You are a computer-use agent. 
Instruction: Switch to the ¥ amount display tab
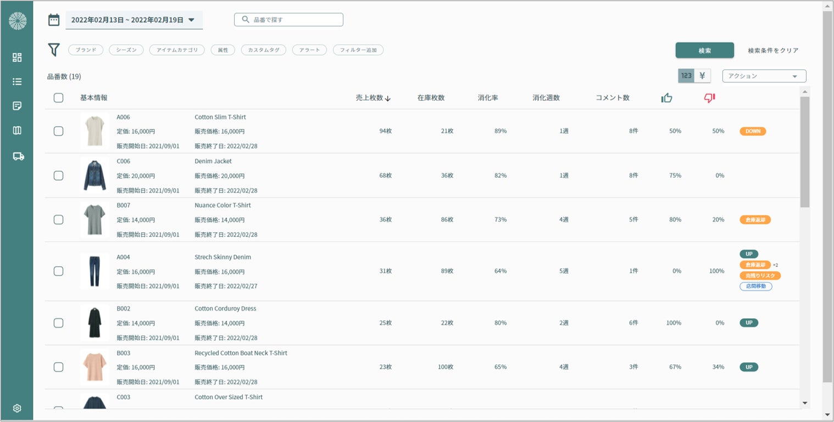click(x=702, y=76)
